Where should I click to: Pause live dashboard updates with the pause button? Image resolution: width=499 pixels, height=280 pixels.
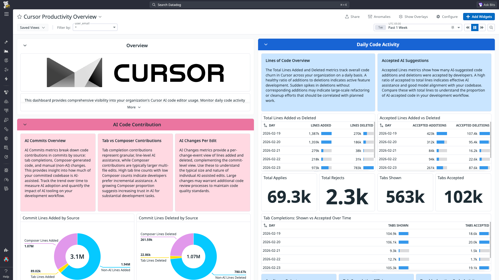coord(475,27)
